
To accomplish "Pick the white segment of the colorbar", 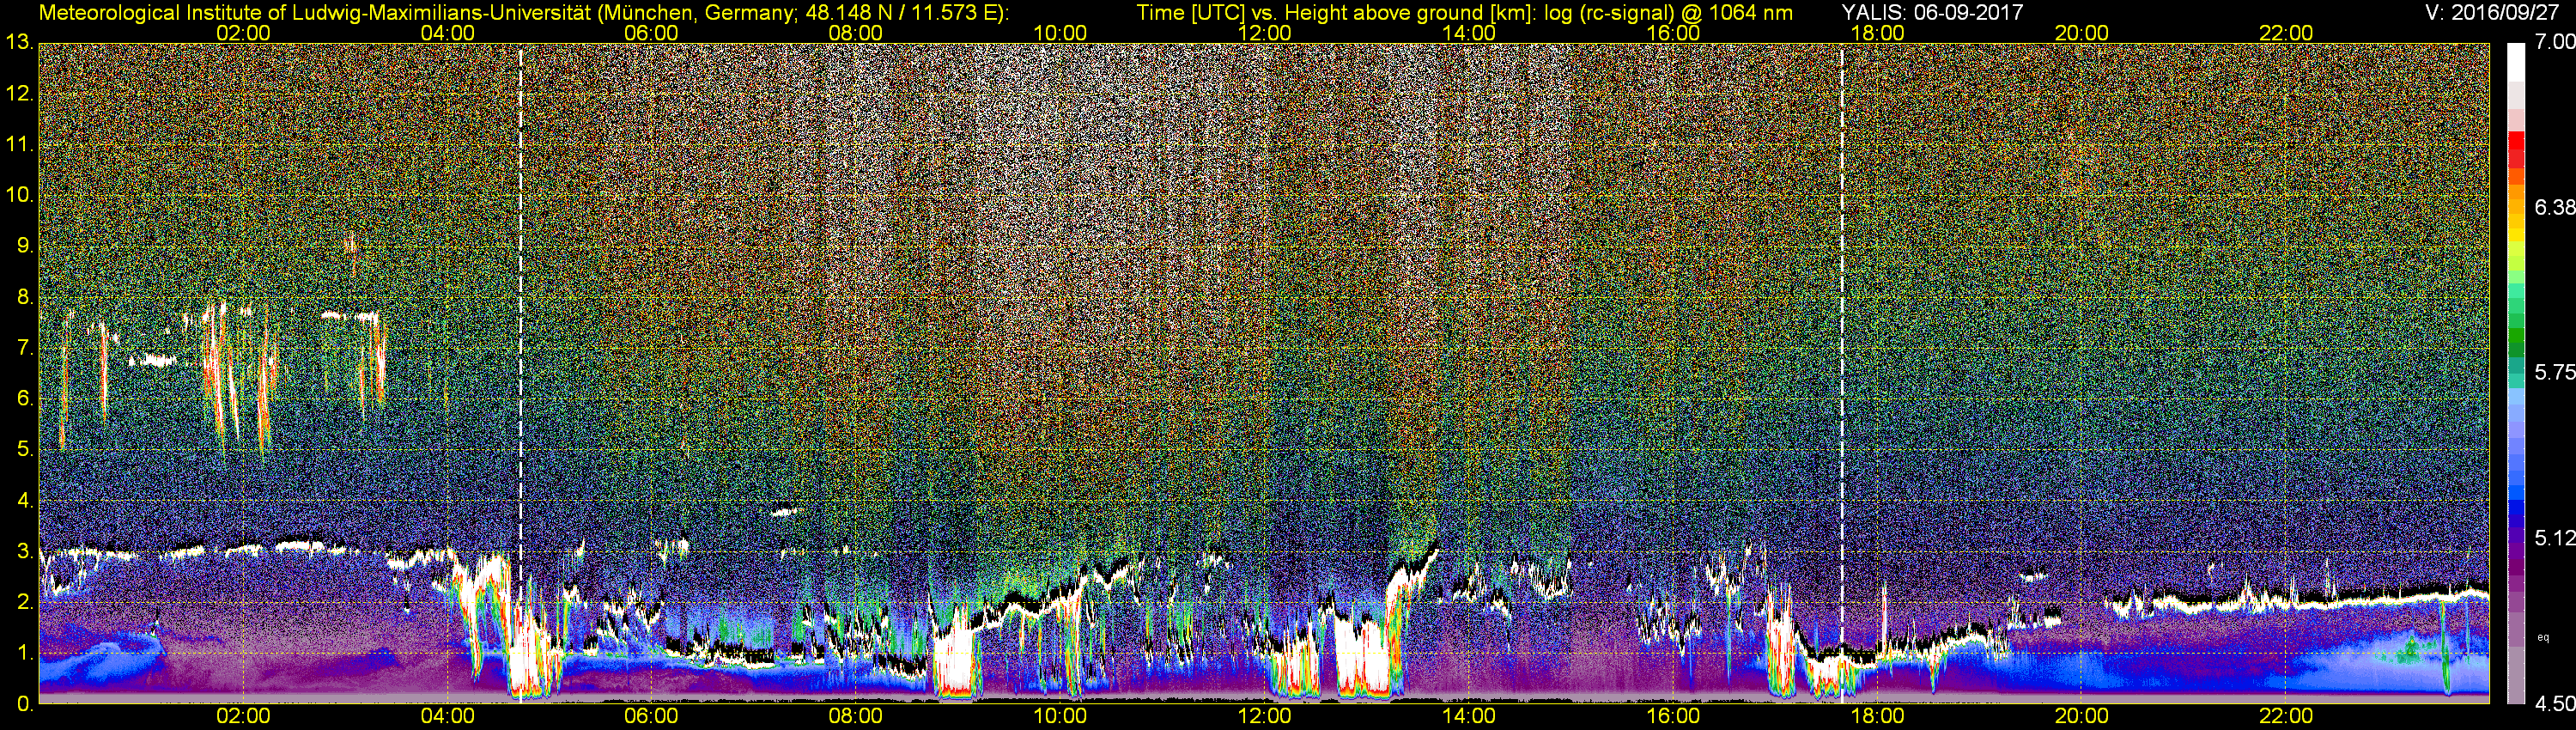I will [2516, 62].
